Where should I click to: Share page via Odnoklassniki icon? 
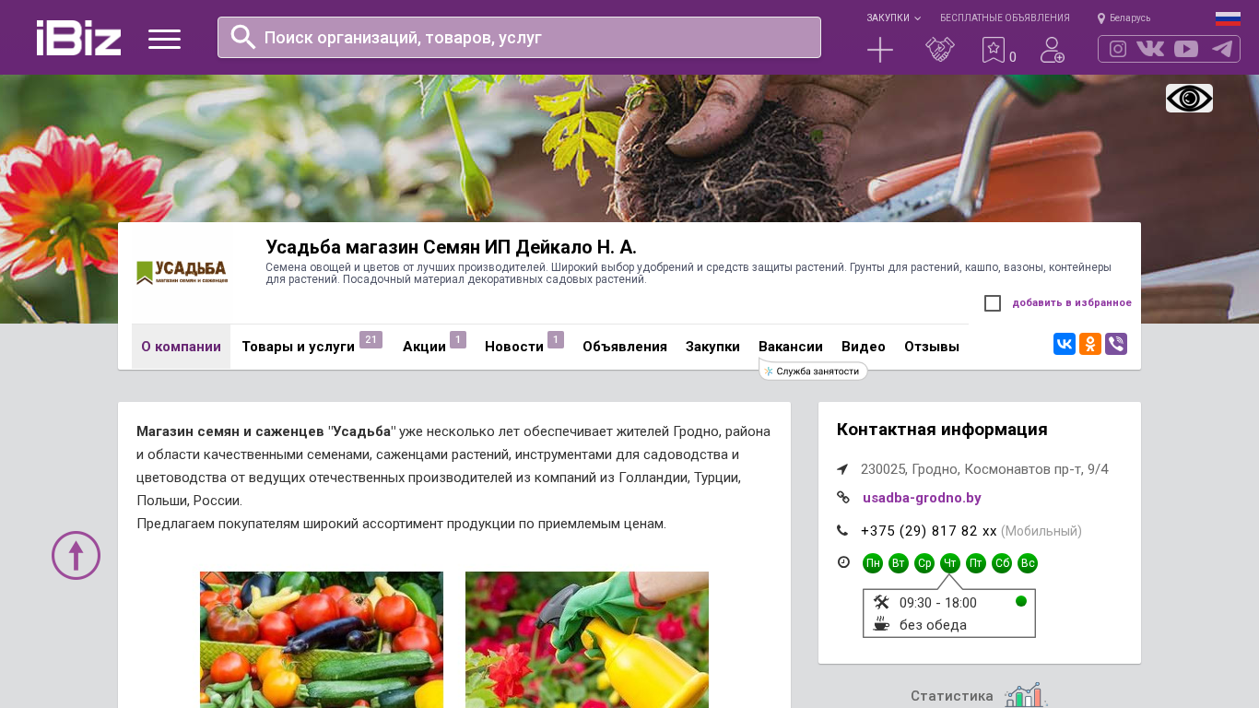click(1090, 344)
